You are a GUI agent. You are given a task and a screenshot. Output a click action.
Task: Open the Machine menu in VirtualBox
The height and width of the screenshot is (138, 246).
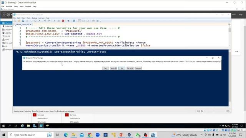[9, 6]
